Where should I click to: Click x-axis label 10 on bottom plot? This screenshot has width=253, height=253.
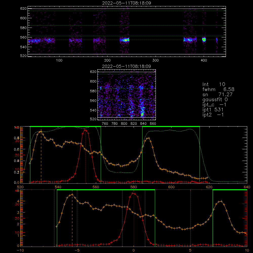(x=247, y=250)
